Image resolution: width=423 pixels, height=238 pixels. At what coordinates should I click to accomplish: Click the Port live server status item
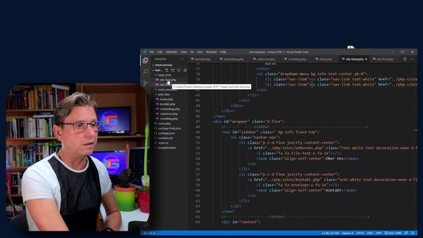pos(393,233)
